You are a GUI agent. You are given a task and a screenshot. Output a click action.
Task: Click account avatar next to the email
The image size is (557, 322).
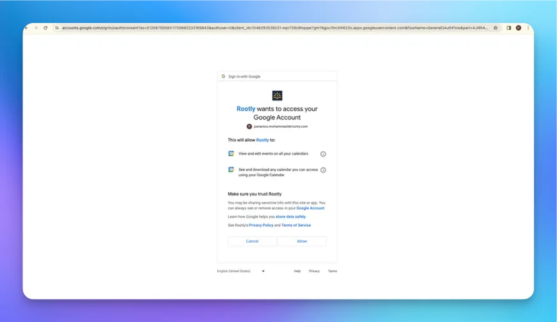(249, 126)
